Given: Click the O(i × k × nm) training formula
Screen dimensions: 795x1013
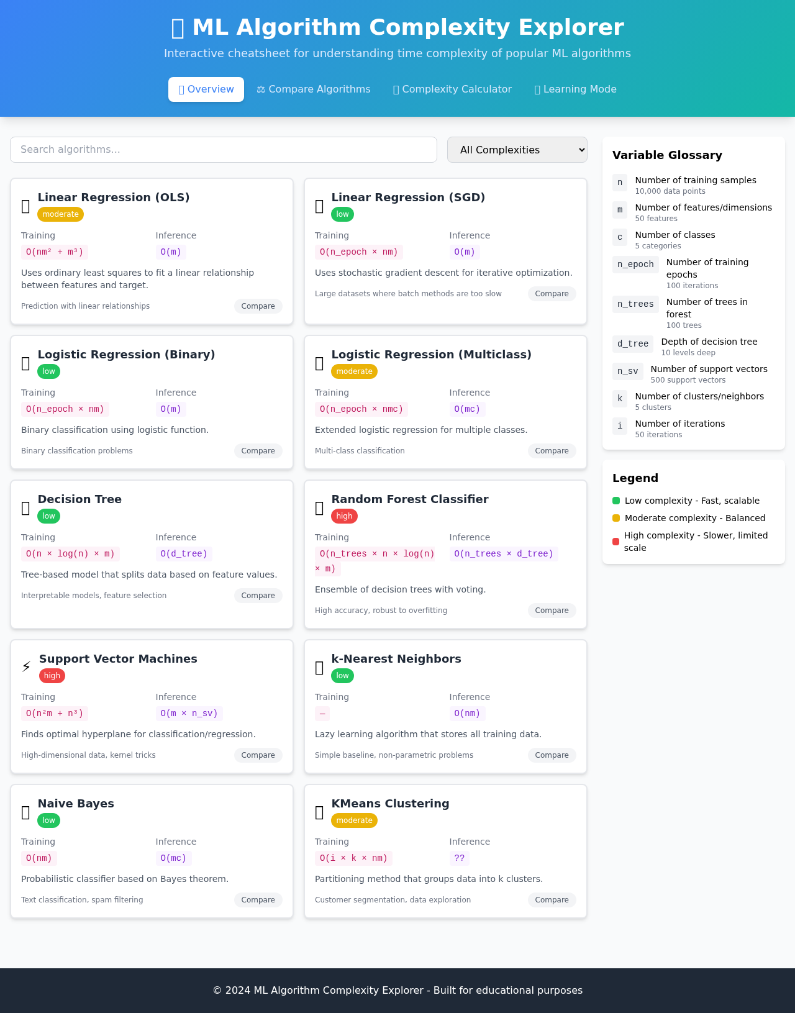Looking at the screenshot, I should [353, 858].
